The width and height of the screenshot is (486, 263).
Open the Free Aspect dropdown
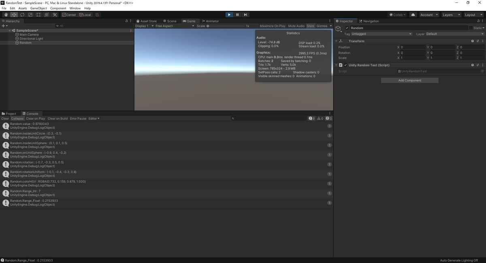tap(175, 26)
